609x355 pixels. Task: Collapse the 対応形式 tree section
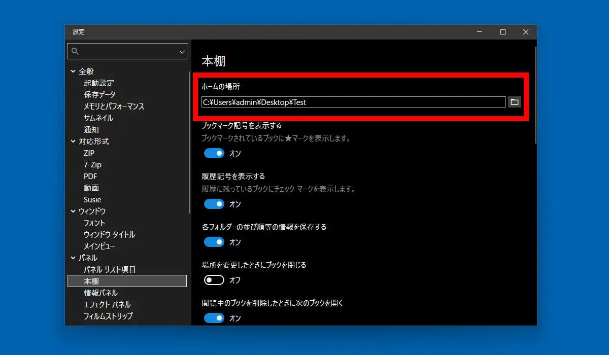pyautogui.click(x=73, y=141)
